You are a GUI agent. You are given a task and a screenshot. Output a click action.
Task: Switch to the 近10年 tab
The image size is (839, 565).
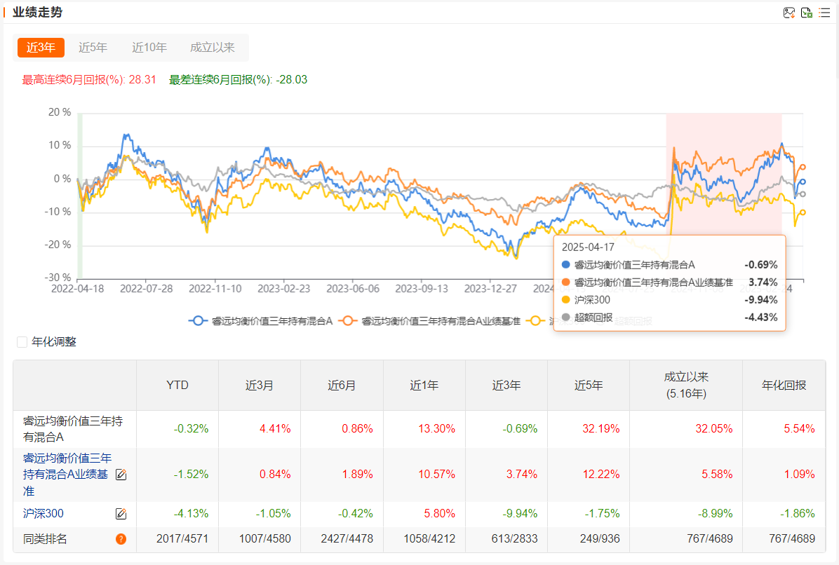point(149,48)
